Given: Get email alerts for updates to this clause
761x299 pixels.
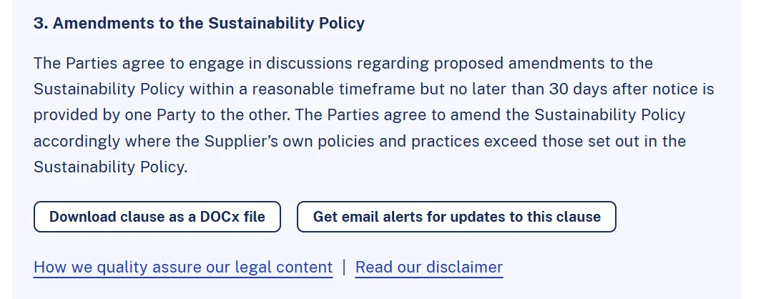Looking at the screenshot, I should (456, 217).
